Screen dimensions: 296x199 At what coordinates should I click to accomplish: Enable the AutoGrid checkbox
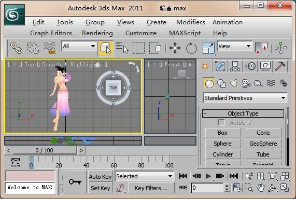221,123
